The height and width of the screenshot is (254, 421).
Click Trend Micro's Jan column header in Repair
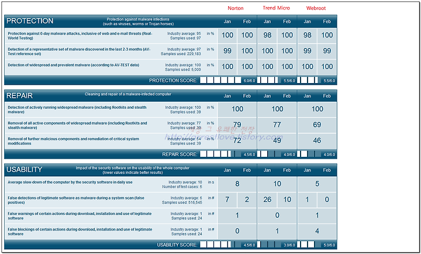[x=267, y=96]
